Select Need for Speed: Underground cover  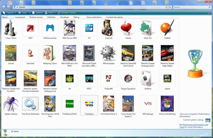[50, 78]
